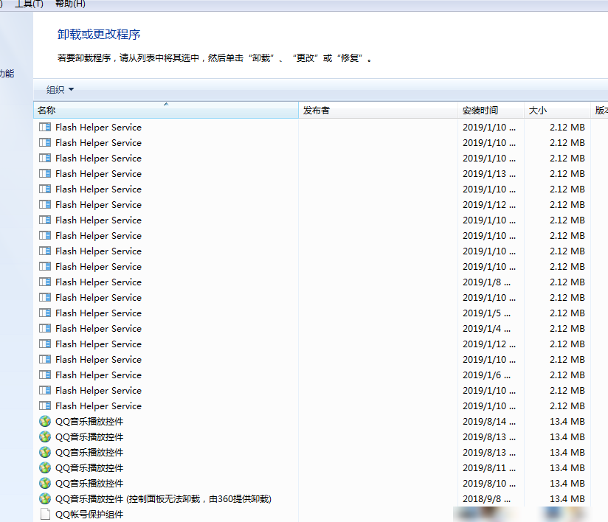Viewport: 608px width, 522px height.
Task: Sort list by 安装时间 column header
Action: click(x=491, y=110)
